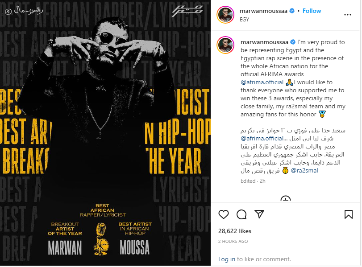Image resolution: width=362 pixels, height=267 pixels.
Task: Open the EGY location tag
Action: 244,19
